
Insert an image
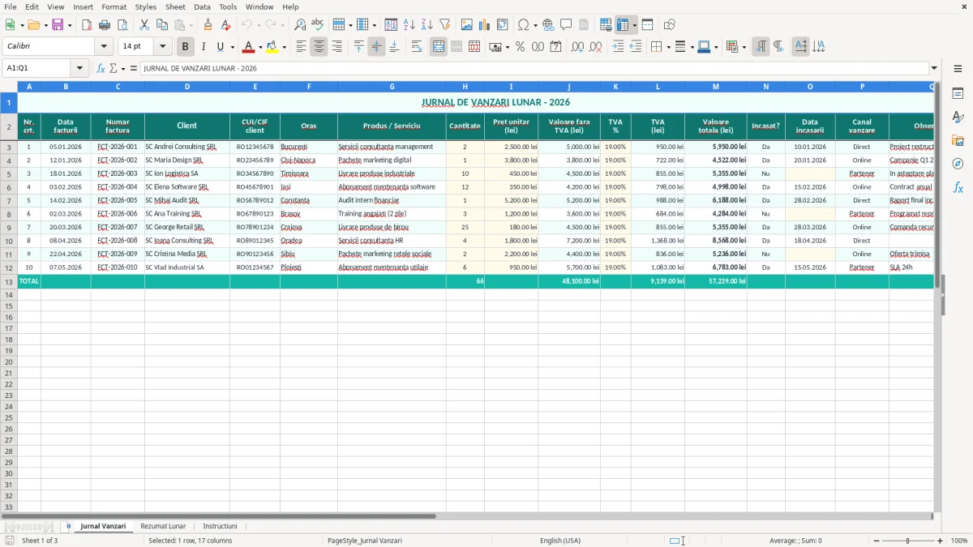click(467, 25)
